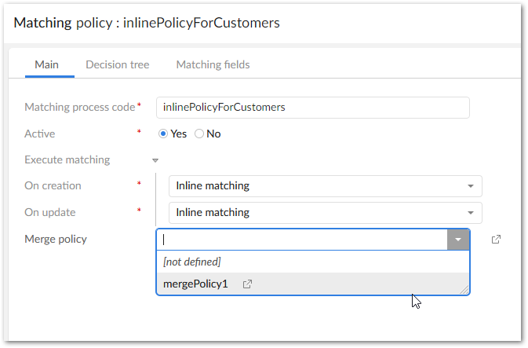
Task: Click into the Merge policy search field
Action: point(302,240)
